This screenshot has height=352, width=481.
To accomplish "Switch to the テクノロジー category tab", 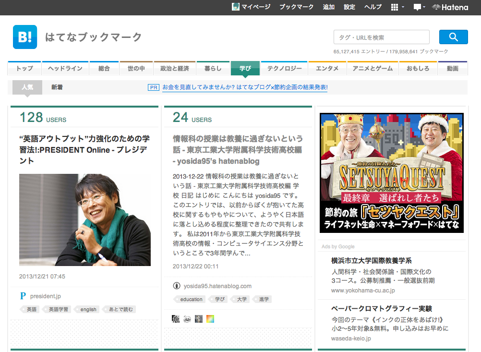I will (284, 69).
